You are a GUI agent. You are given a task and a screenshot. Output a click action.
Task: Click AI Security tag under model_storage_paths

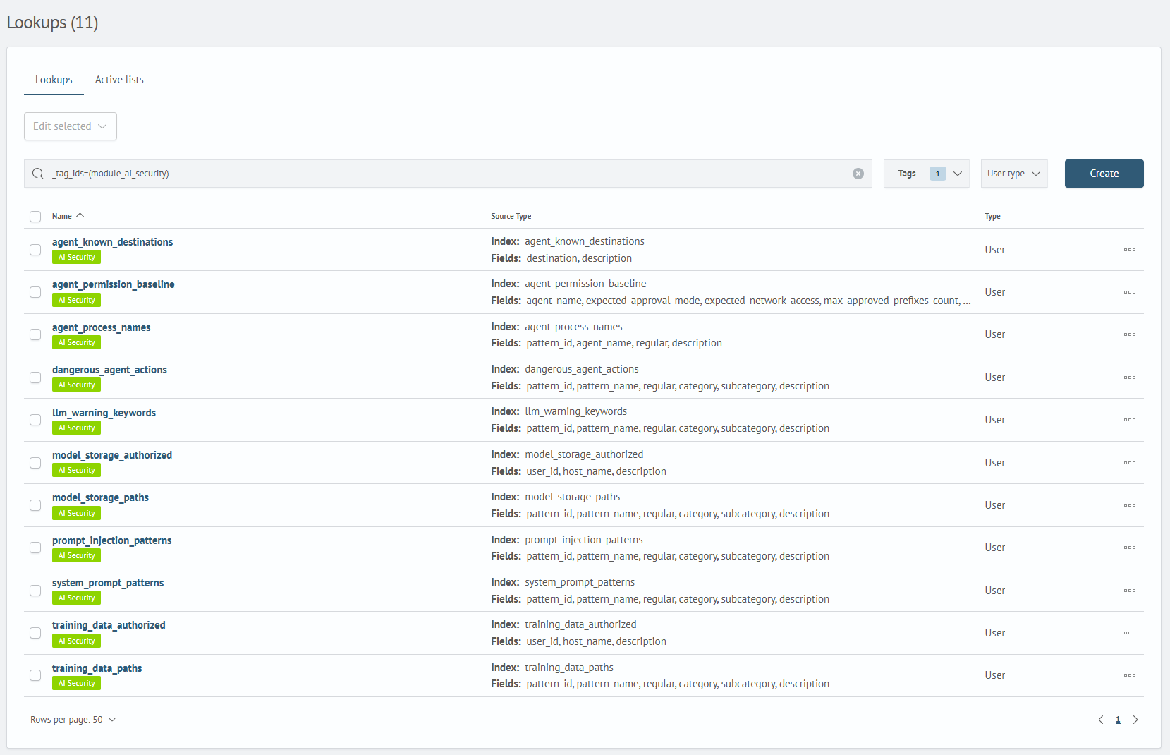pos(76,513)
